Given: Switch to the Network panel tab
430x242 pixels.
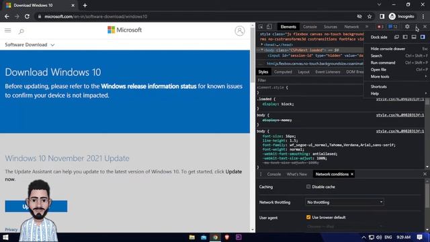Looking at the screenshot, I should (351, 27).
